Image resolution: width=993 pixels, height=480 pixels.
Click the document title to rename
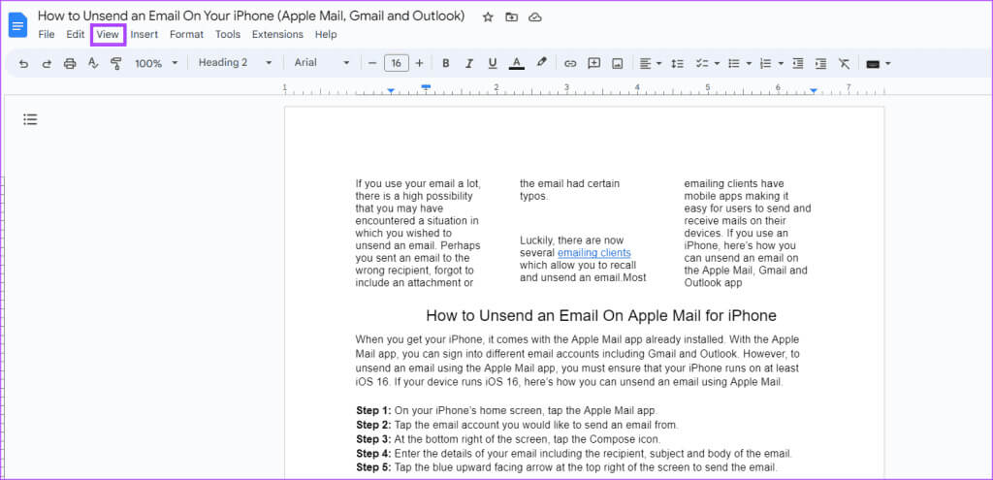click(x=251, y=16)
